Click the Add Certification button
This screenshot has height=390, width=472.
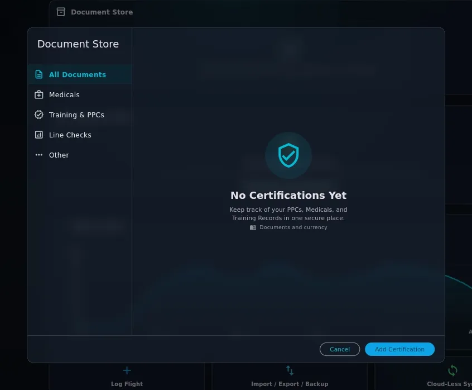(x=399, y=349)
